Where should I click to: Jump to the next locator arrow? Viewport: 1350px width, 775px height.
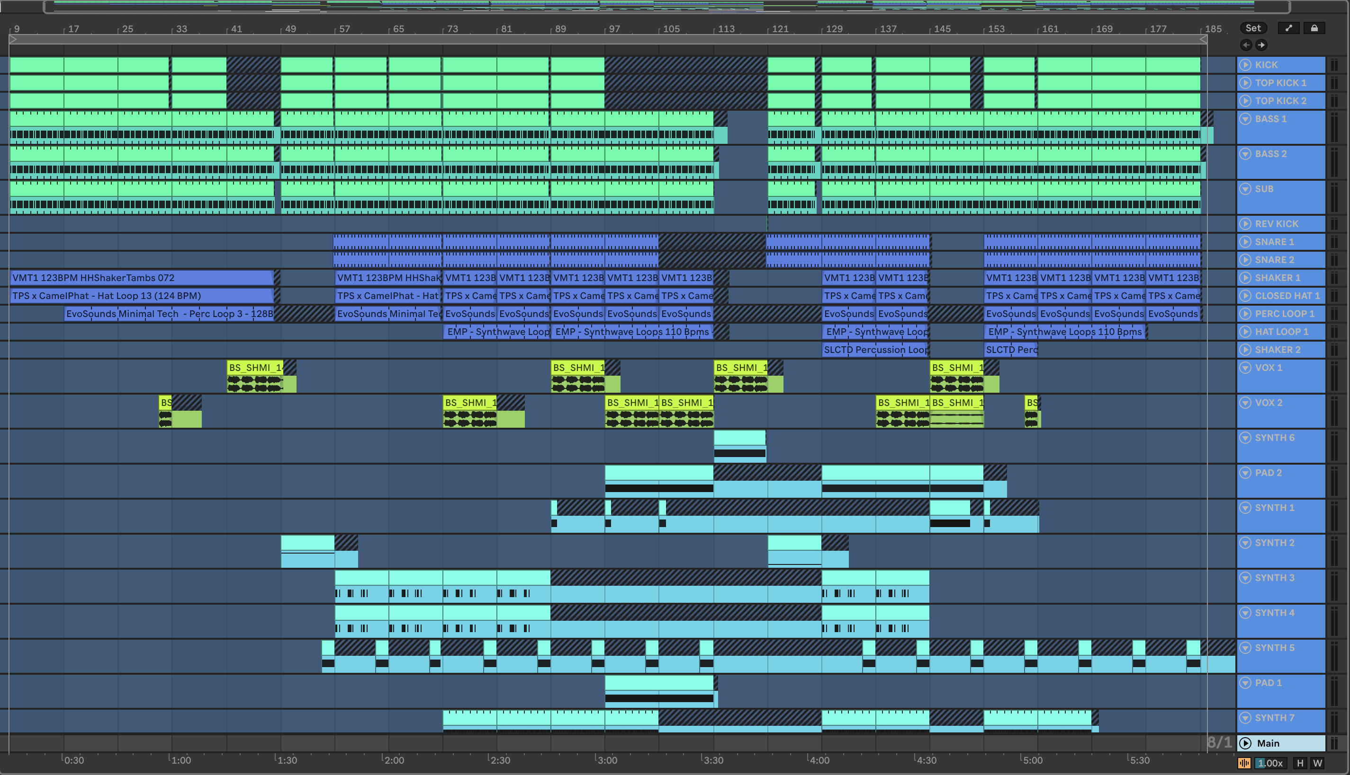[x=1261, y=44]
